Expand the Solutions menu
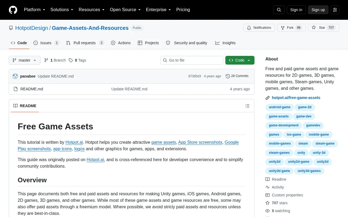The width and height of the screenshot is (348, 217). click(62, 10)
